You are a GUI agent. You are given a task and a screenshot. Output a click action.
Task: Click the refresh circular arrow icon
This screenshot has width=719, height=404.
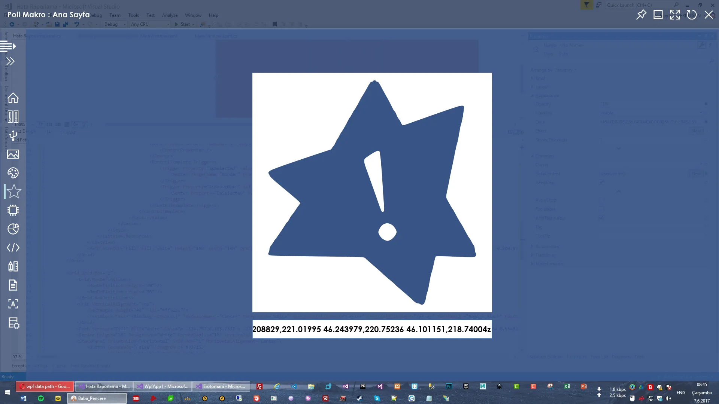click(x=692, y=15)
